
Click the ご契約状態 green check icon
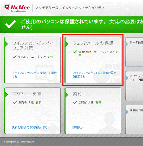click(x=75, y=102)
